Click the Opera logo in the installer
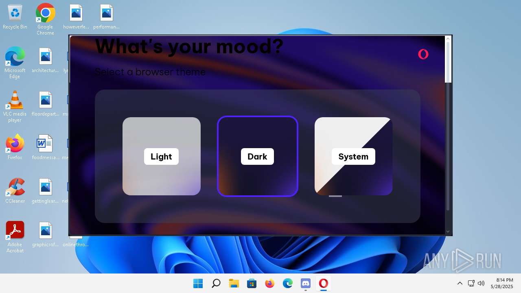 click(x=423, y=54)
